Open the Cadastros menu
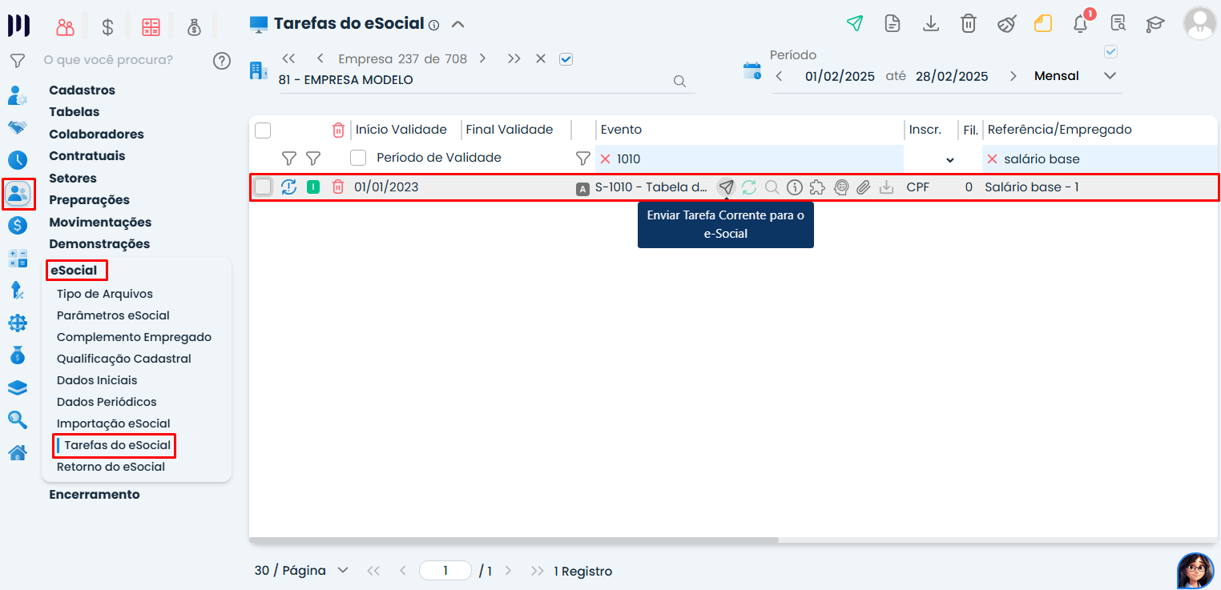This screenshot has width=1221, height=590. pyautogui.click(x=82, y=90)
